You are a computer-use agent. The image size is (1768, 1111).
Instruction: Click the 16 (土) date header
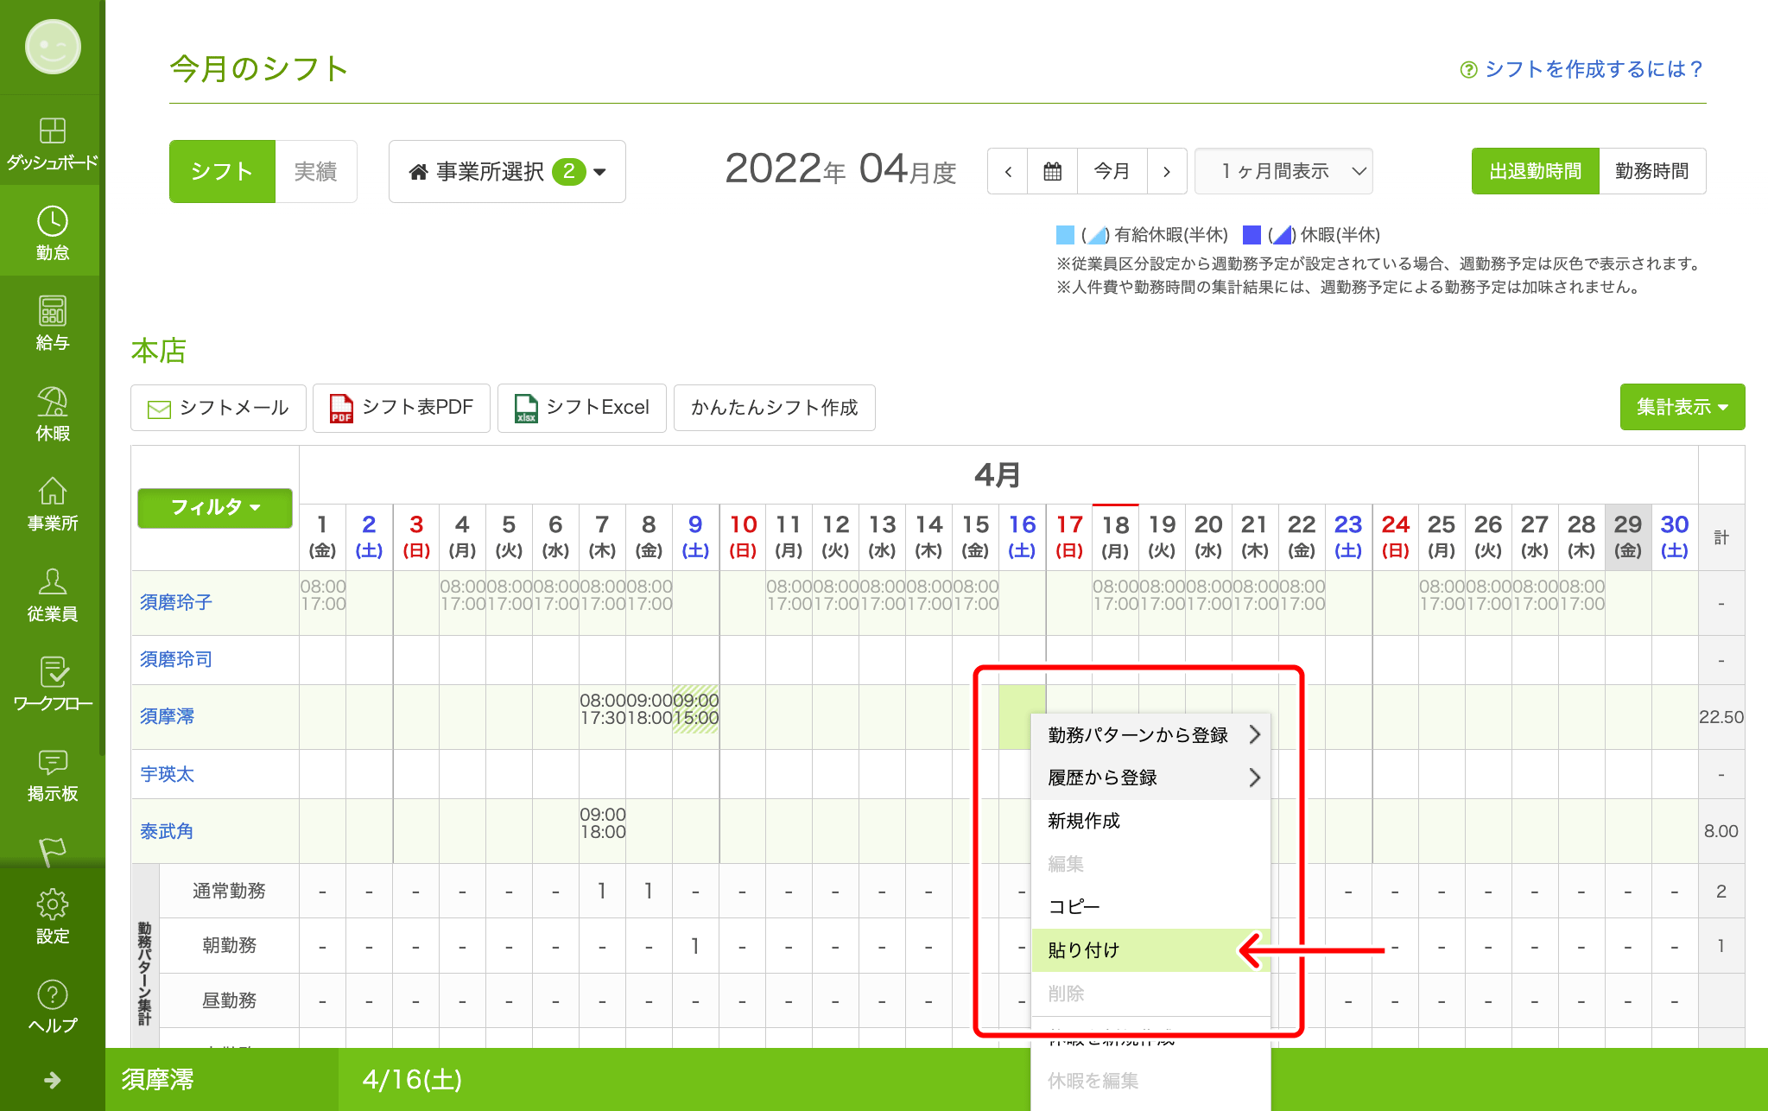pyautogui.click(x=1022, y=536)
